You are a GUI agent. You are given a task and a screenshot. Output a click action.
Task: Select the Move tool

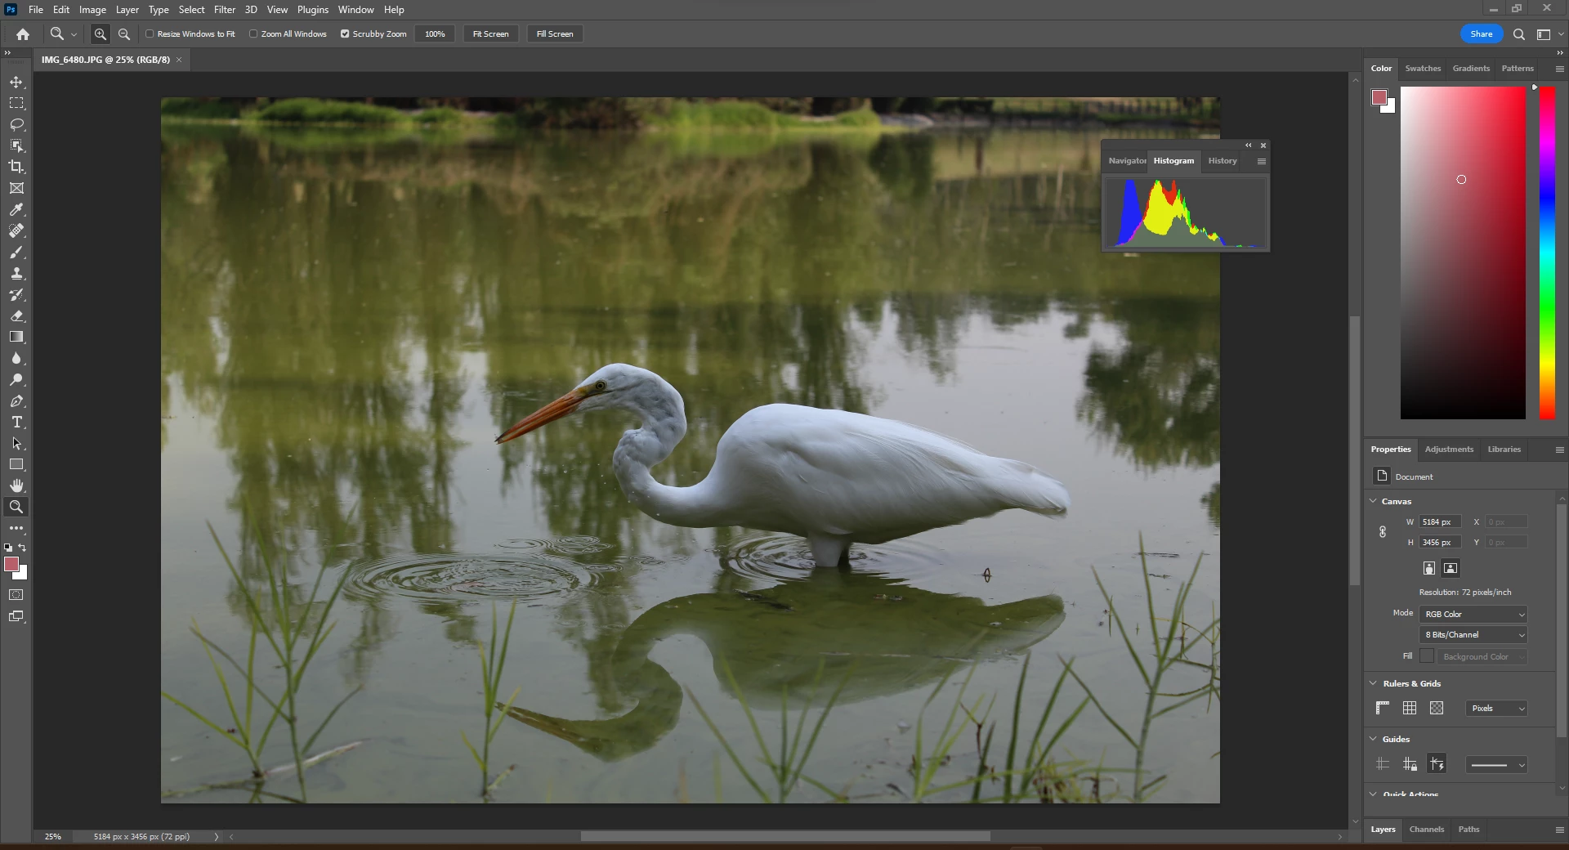click(16, 83)
